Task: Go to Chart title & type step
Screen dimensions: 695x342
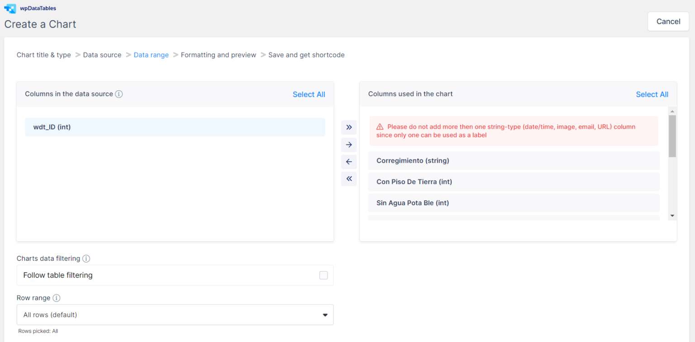Action: click(x=44, y=55)
